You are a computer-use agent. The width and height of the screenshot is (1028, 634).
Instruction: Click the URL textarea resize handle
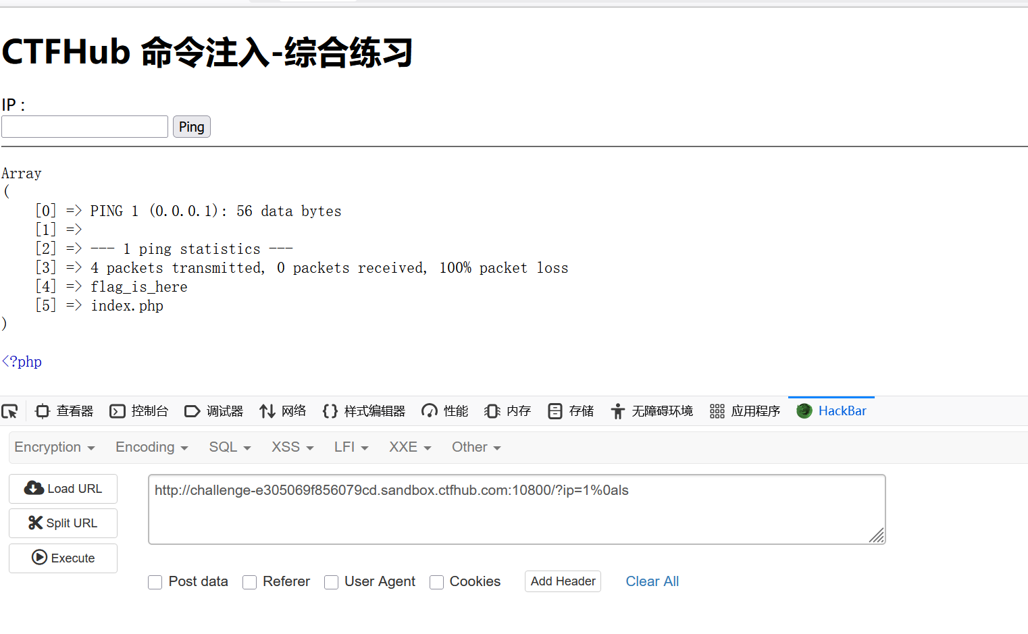point(877,535)
